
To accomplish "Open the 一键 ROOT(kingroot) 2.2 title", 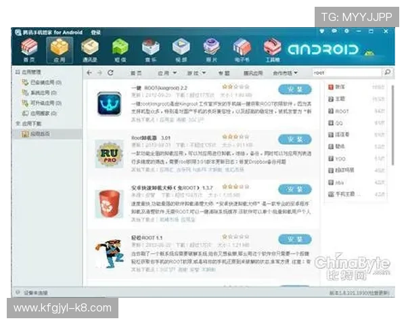I will (159, 88).
